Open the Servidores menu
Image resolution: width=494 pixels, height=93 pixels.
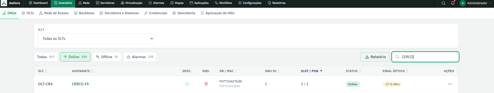(x=105, y=3)
